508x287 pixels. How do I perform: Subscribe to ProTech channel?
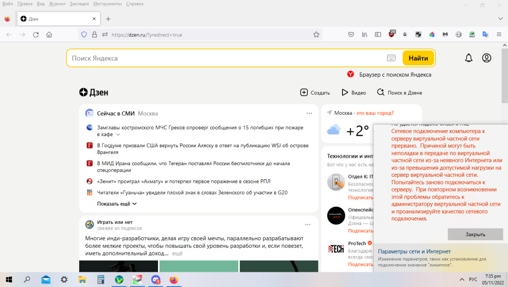point(361,264)
